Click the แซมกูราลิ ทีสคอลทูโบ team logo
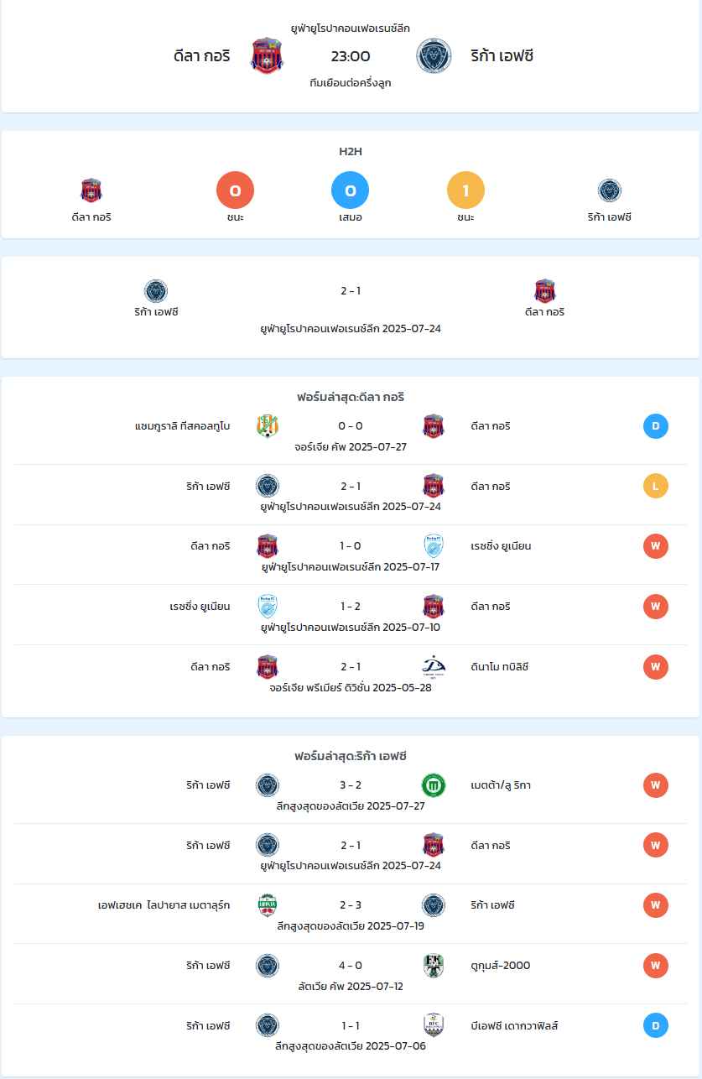This screenshot has height=1079, width=702. (x=268, y=426)
